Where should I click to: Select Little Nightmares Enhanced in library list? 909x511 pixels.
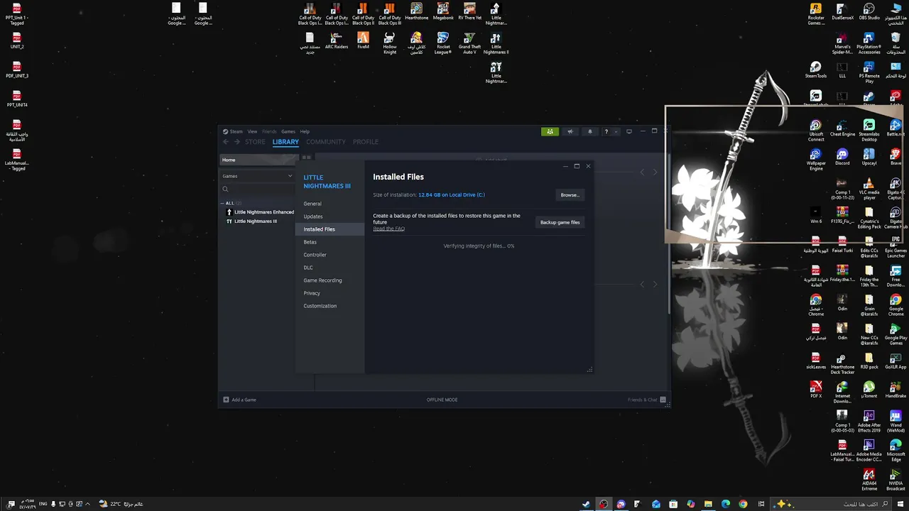(259, 212)
